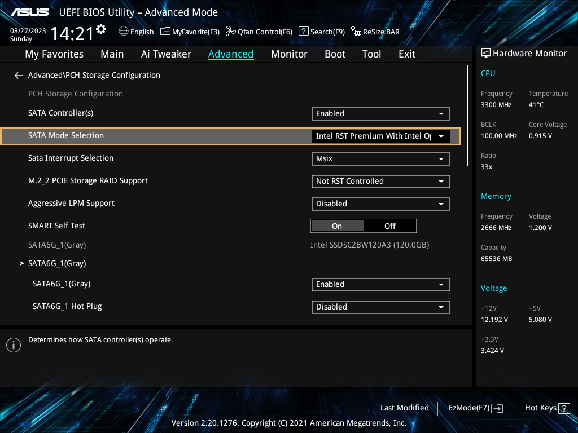Open Aggressive LPM Support dropdown

[381, 204]
